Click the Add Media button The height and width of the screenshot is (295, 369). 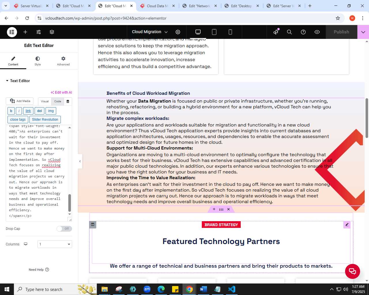coord(20,101)
